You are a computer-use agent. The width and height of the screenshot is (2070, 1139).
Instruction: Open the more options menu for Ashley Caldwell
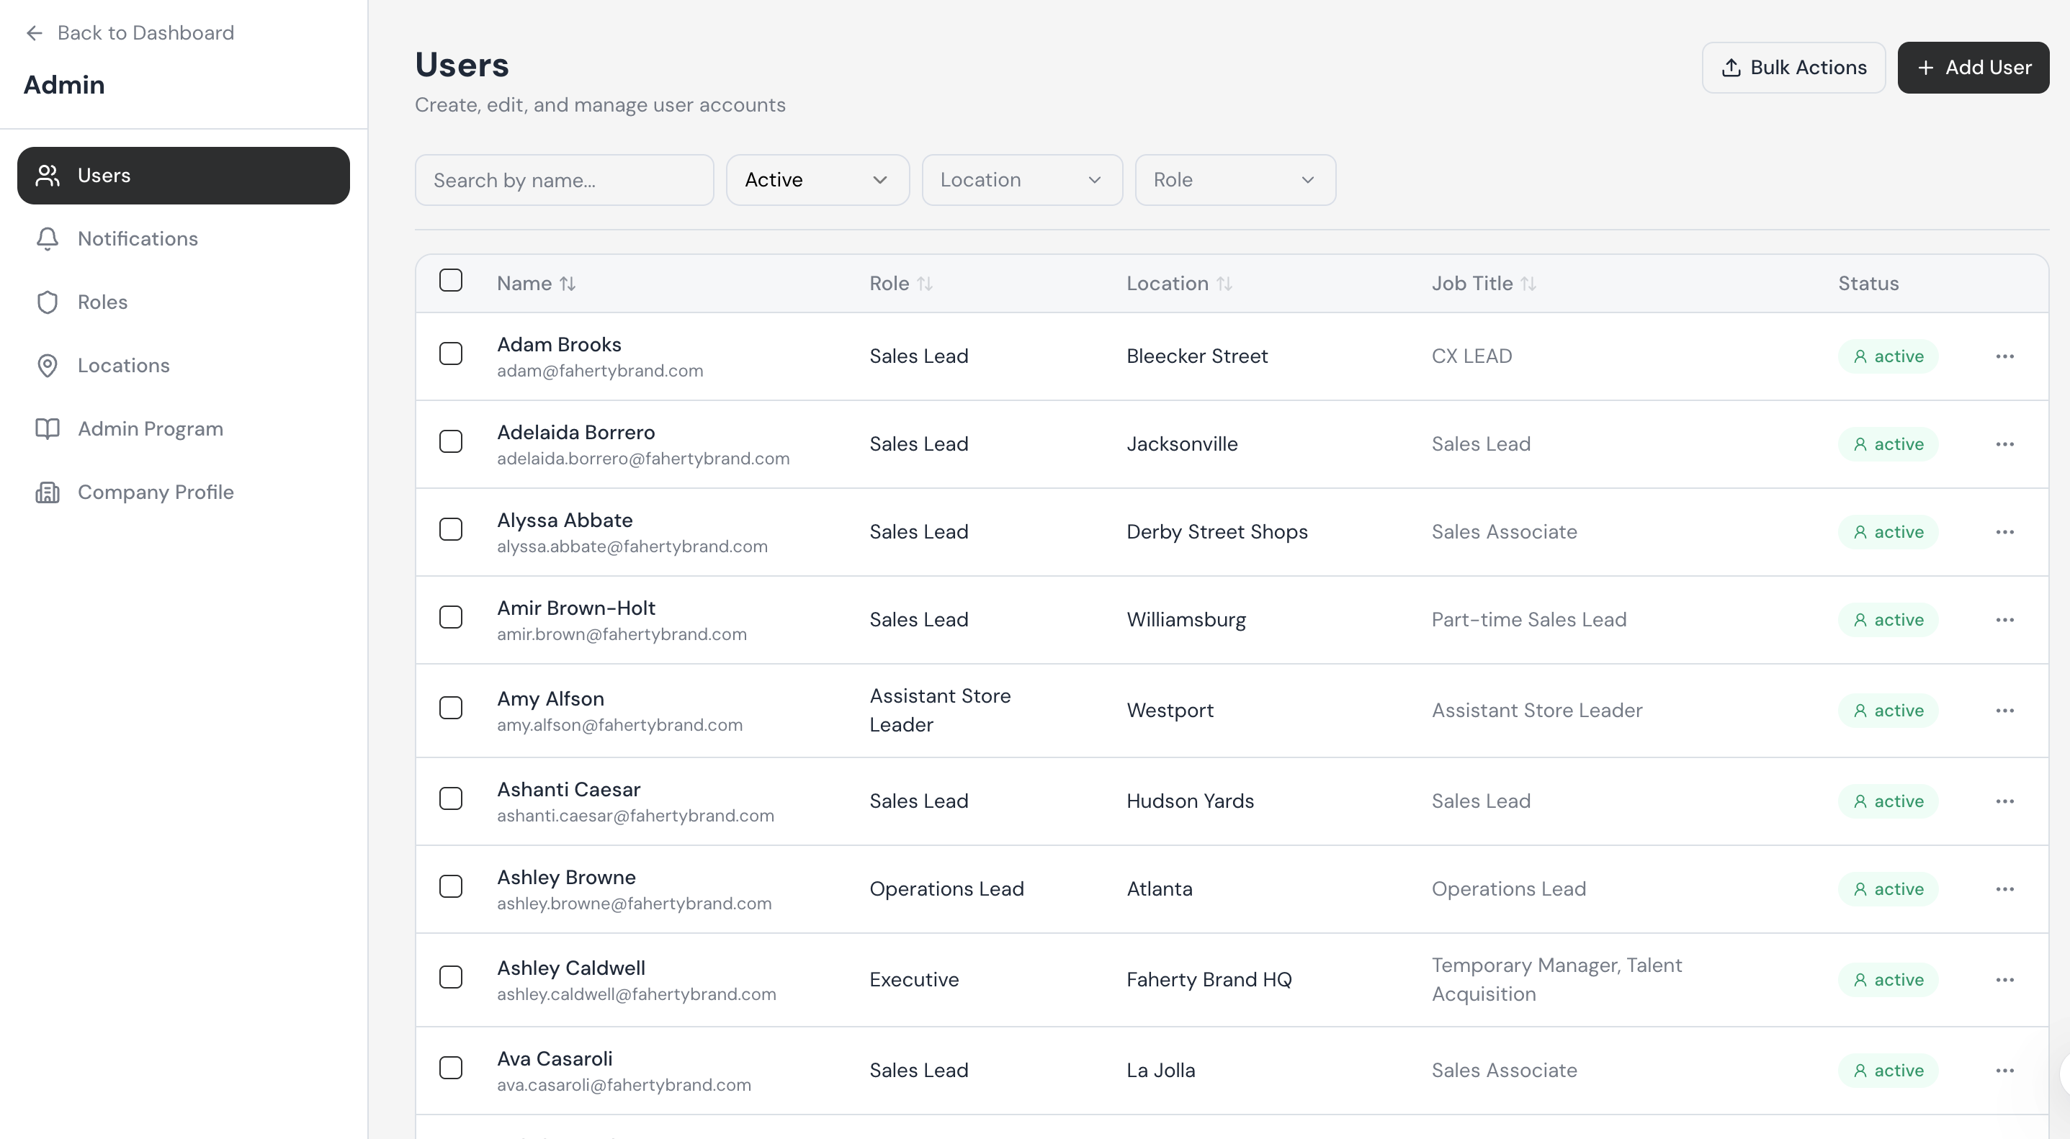pos(2005,980)
